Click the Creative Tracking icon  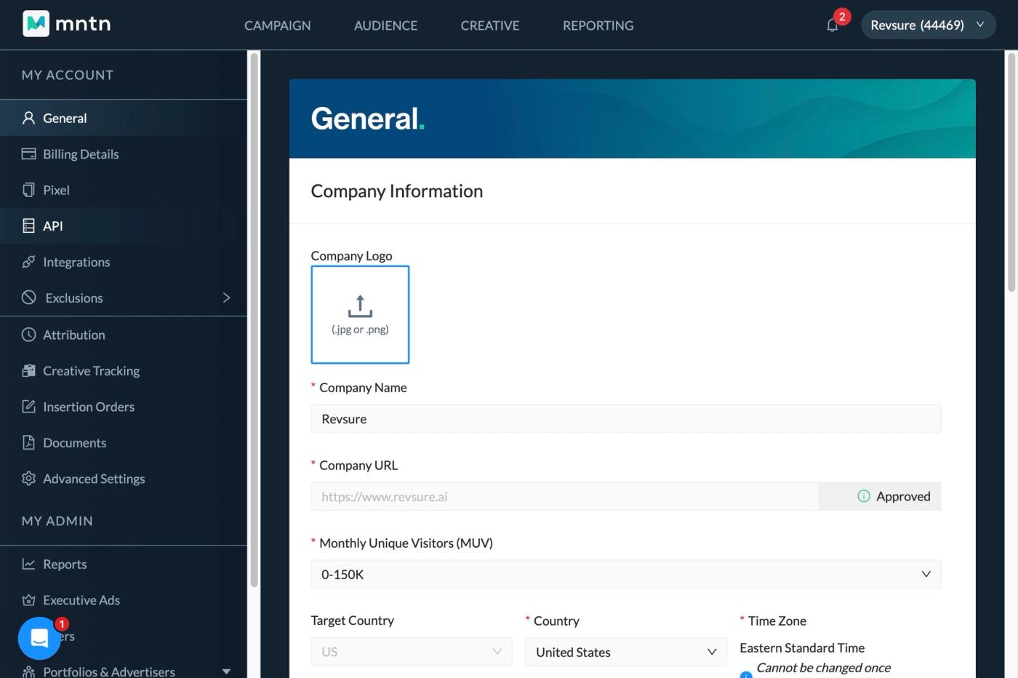(28, 370)
